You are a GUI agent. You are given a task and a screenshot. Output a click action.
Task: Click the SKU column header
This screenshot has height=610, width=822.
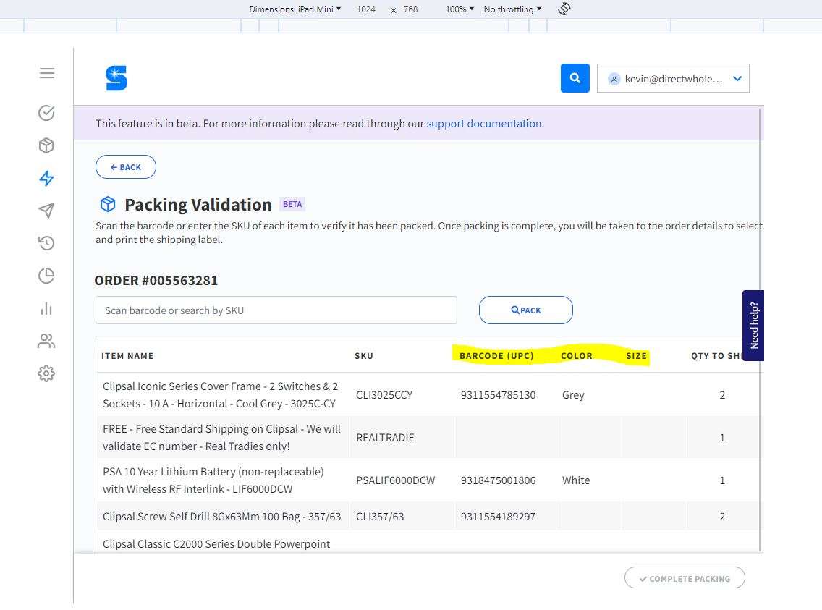364,356
